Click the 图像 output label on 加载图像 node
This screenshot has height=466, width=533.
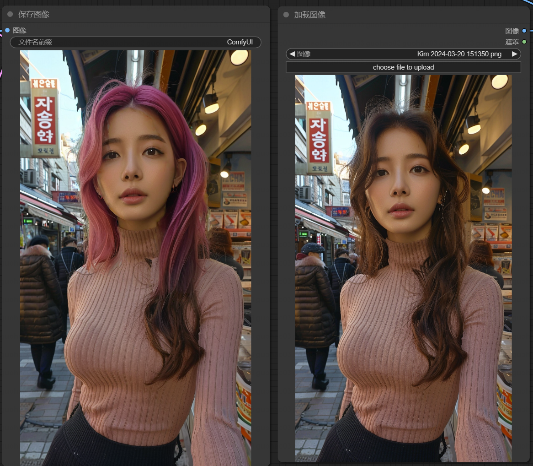click(512, 31)
